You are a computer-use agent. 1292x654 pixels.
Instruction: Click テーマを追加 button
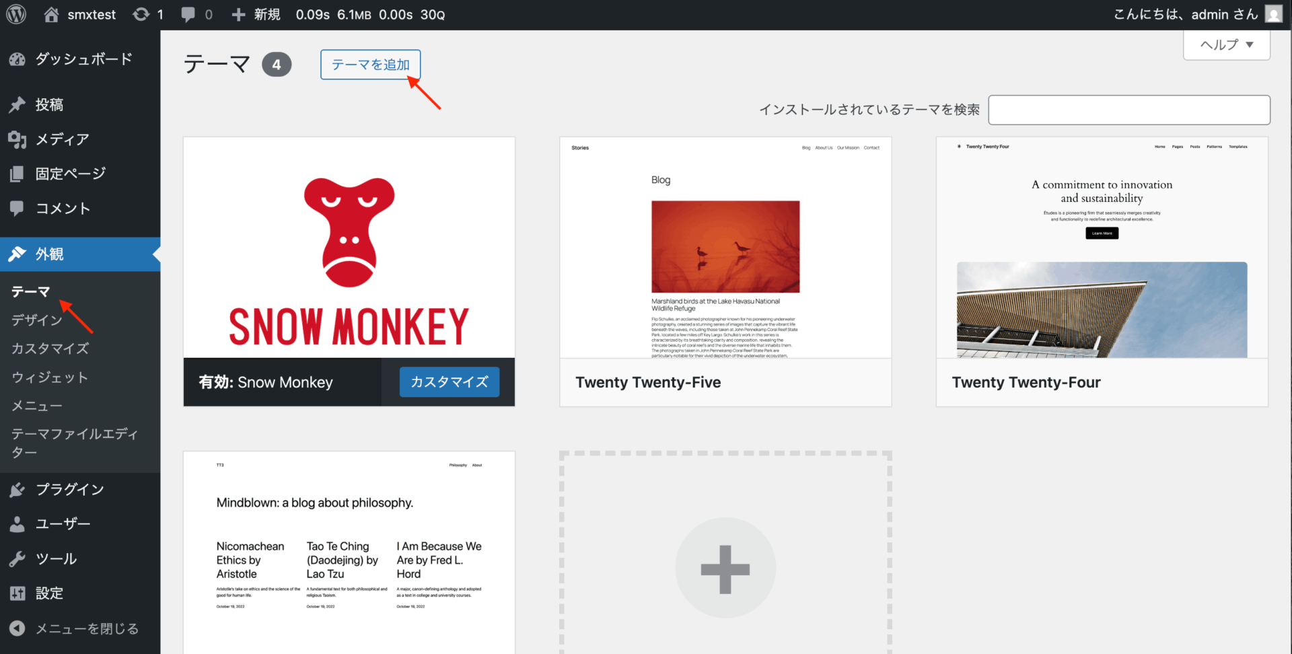point(371,65)
